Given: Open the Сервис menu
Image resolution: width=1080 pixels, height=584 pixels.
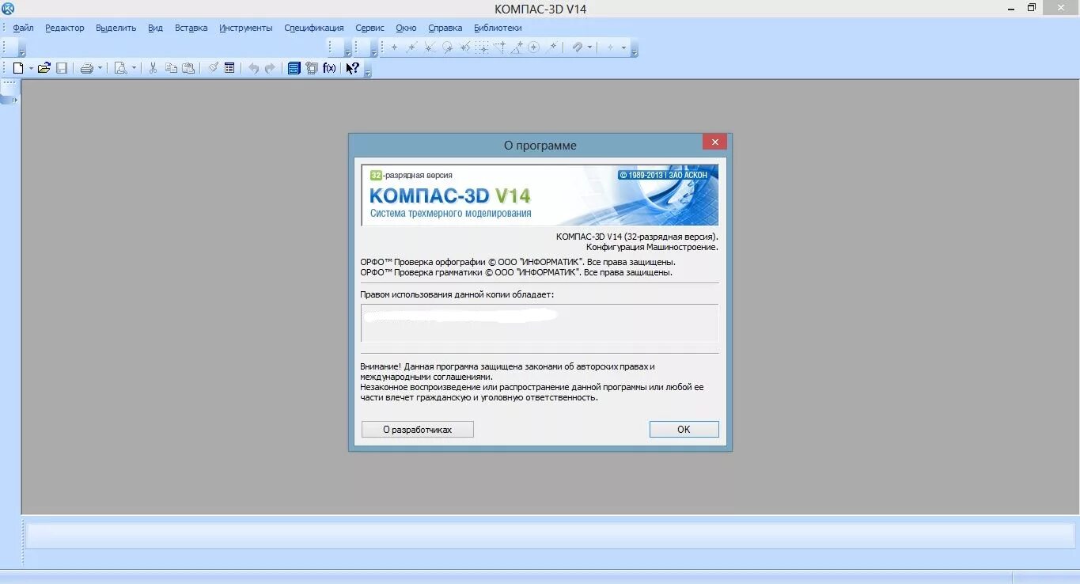Looking at the screenshot, I should coord(369,28).
